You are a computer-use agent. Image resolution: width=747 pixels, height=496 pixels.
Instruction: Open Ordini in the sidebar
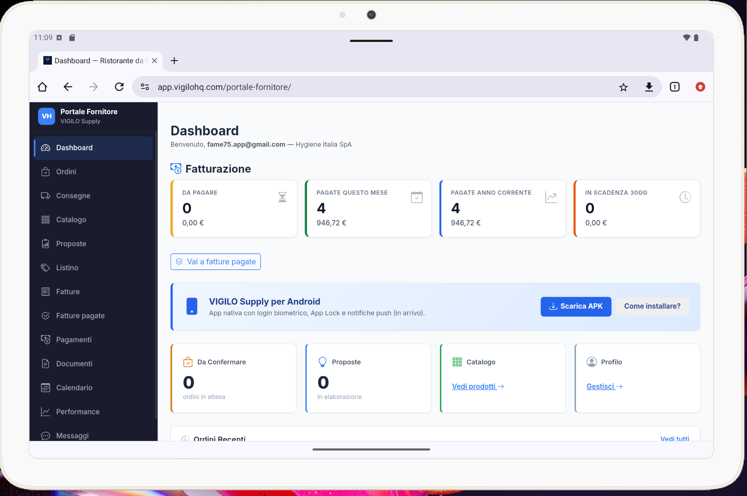(x=93, y=172)
